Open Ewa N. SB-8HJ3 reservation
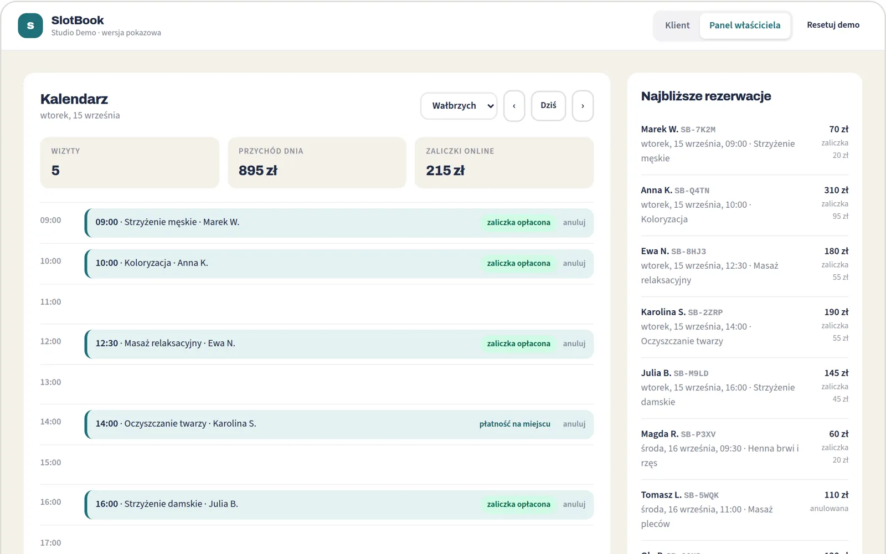 744,266
